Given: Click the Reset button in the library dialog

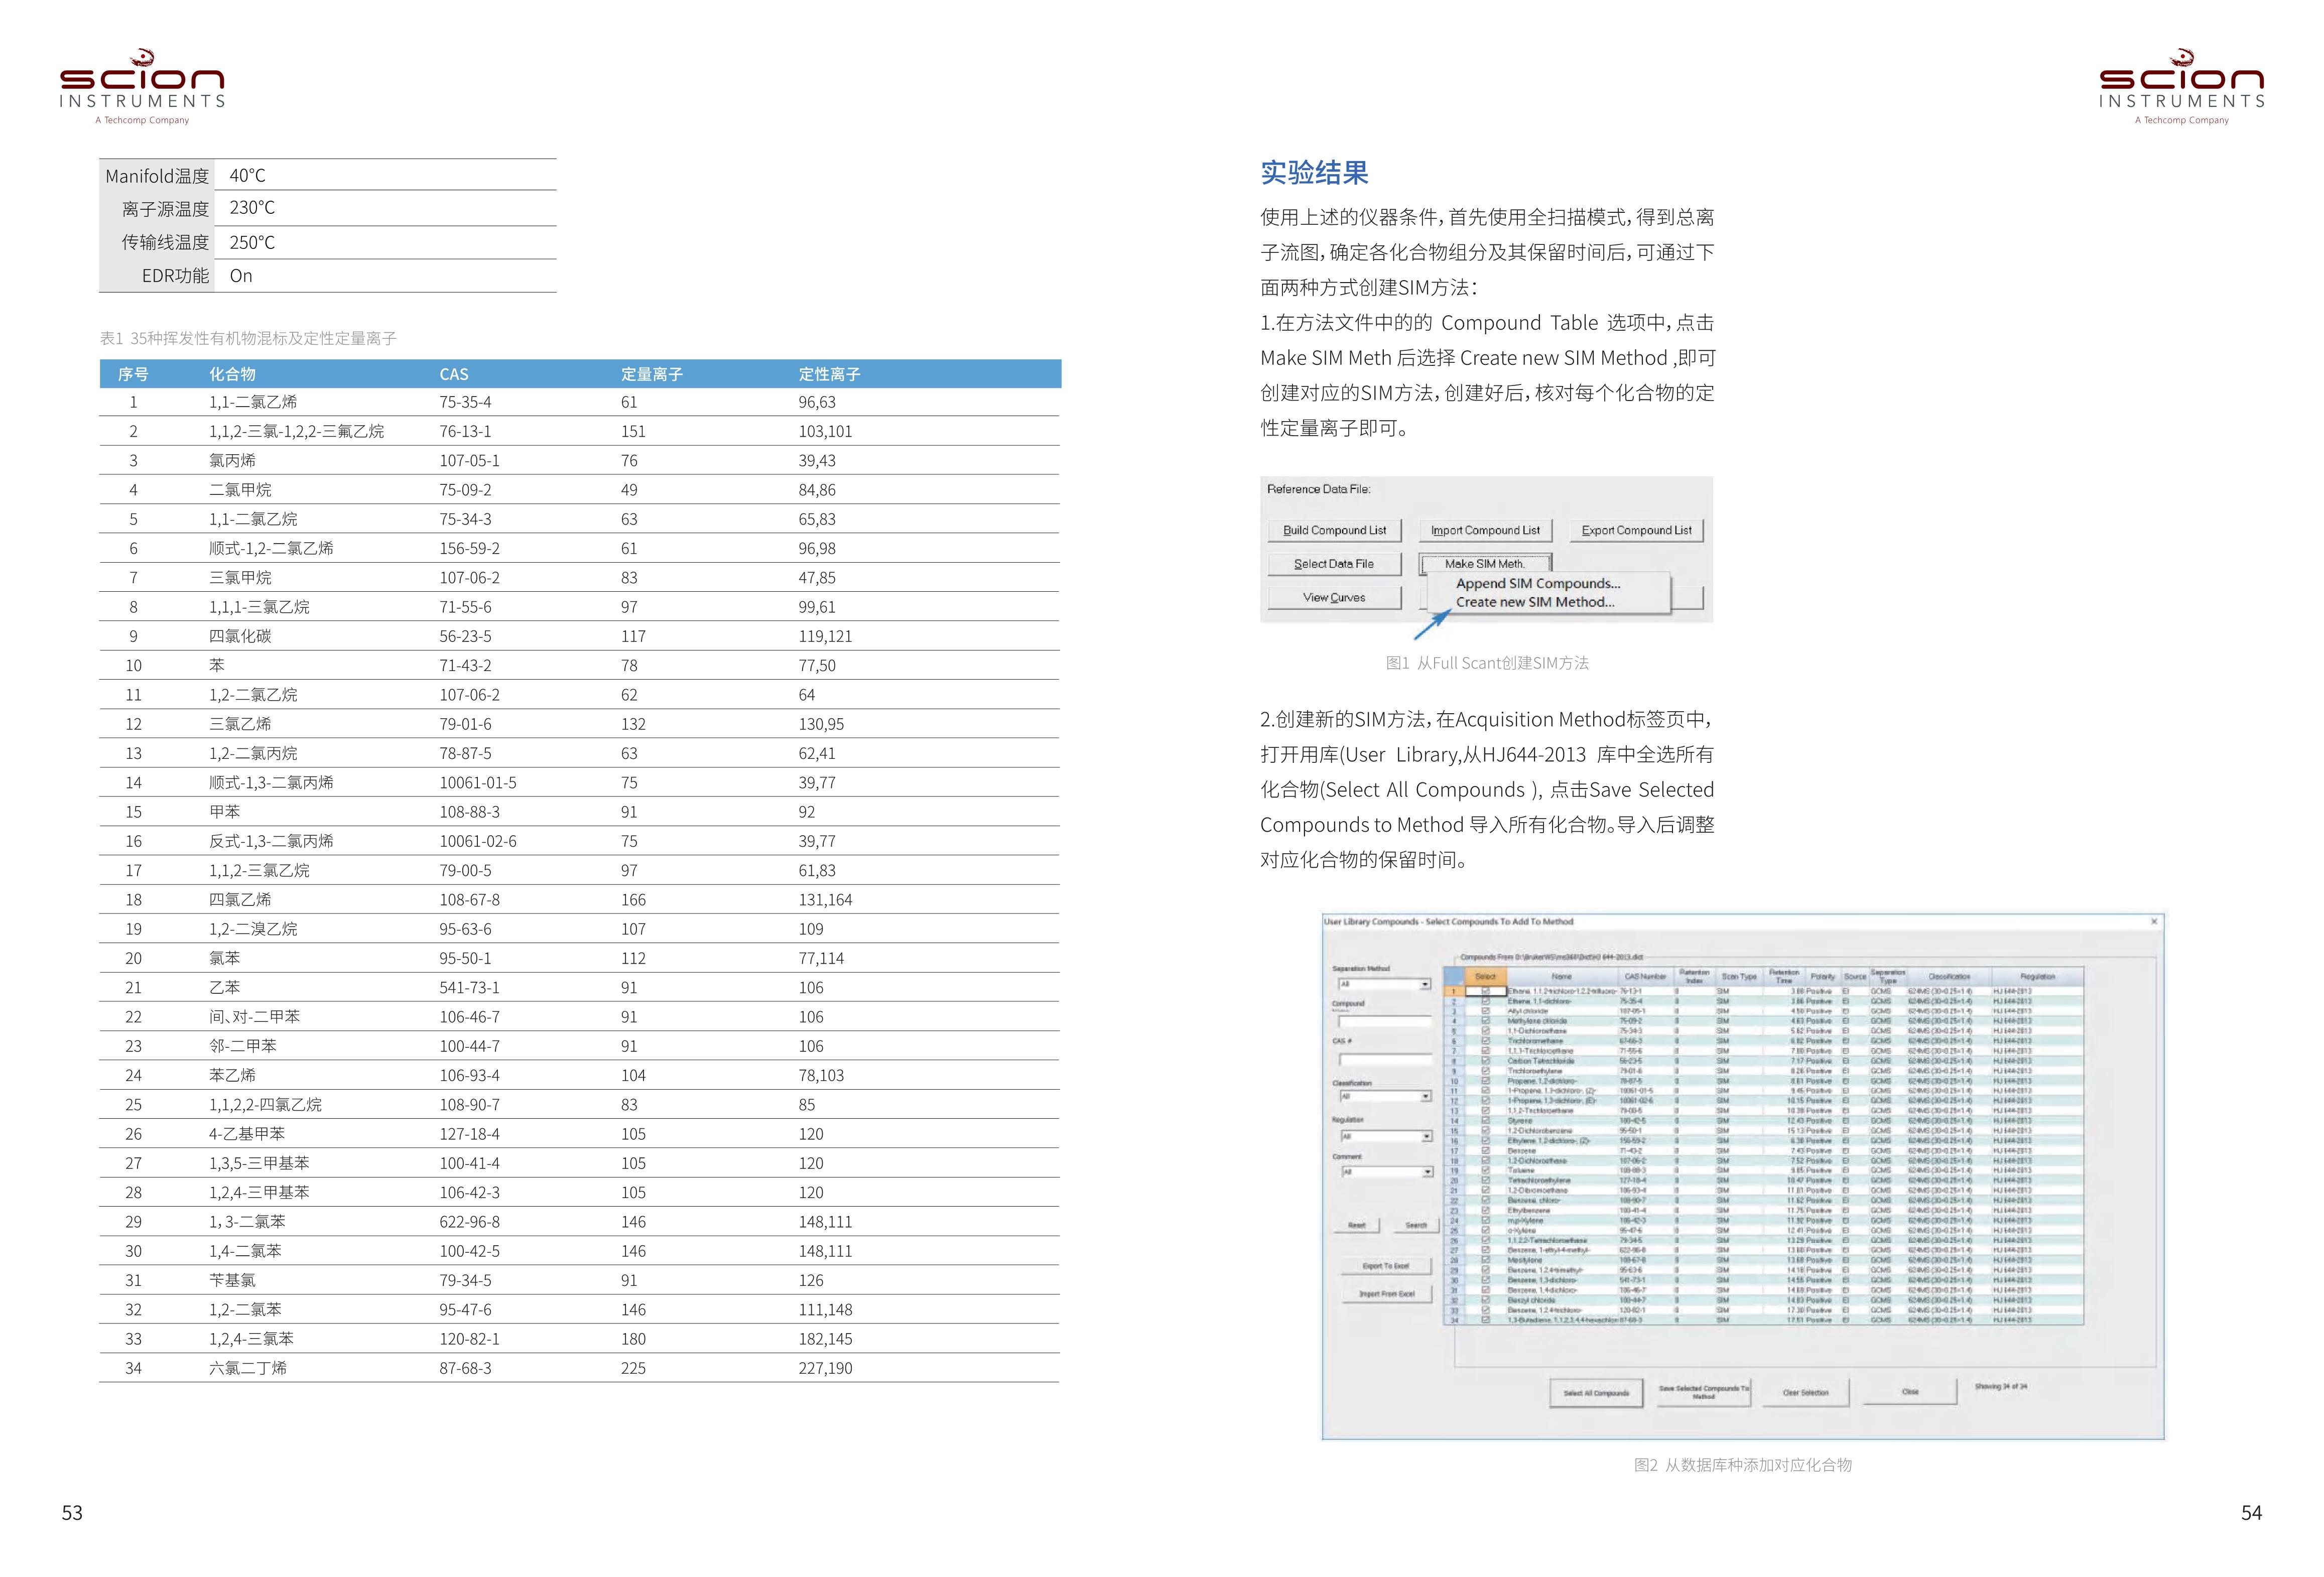Looking at the screenshot, I should [1357, 1225].
